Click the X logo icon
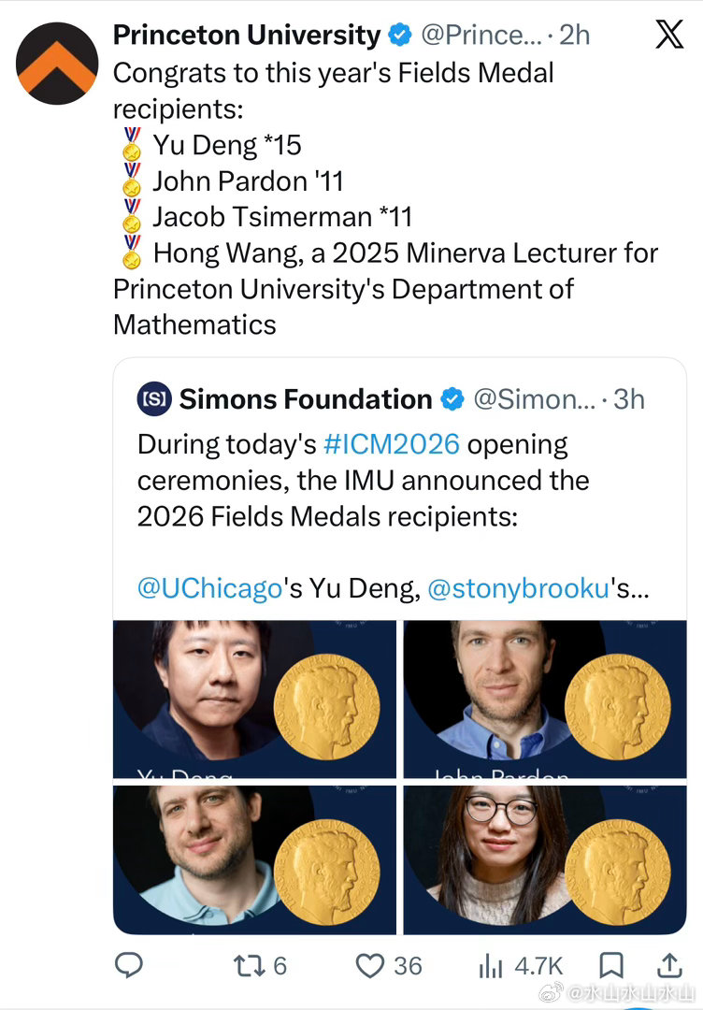The image size is (703, 1010). click(669, 35)
